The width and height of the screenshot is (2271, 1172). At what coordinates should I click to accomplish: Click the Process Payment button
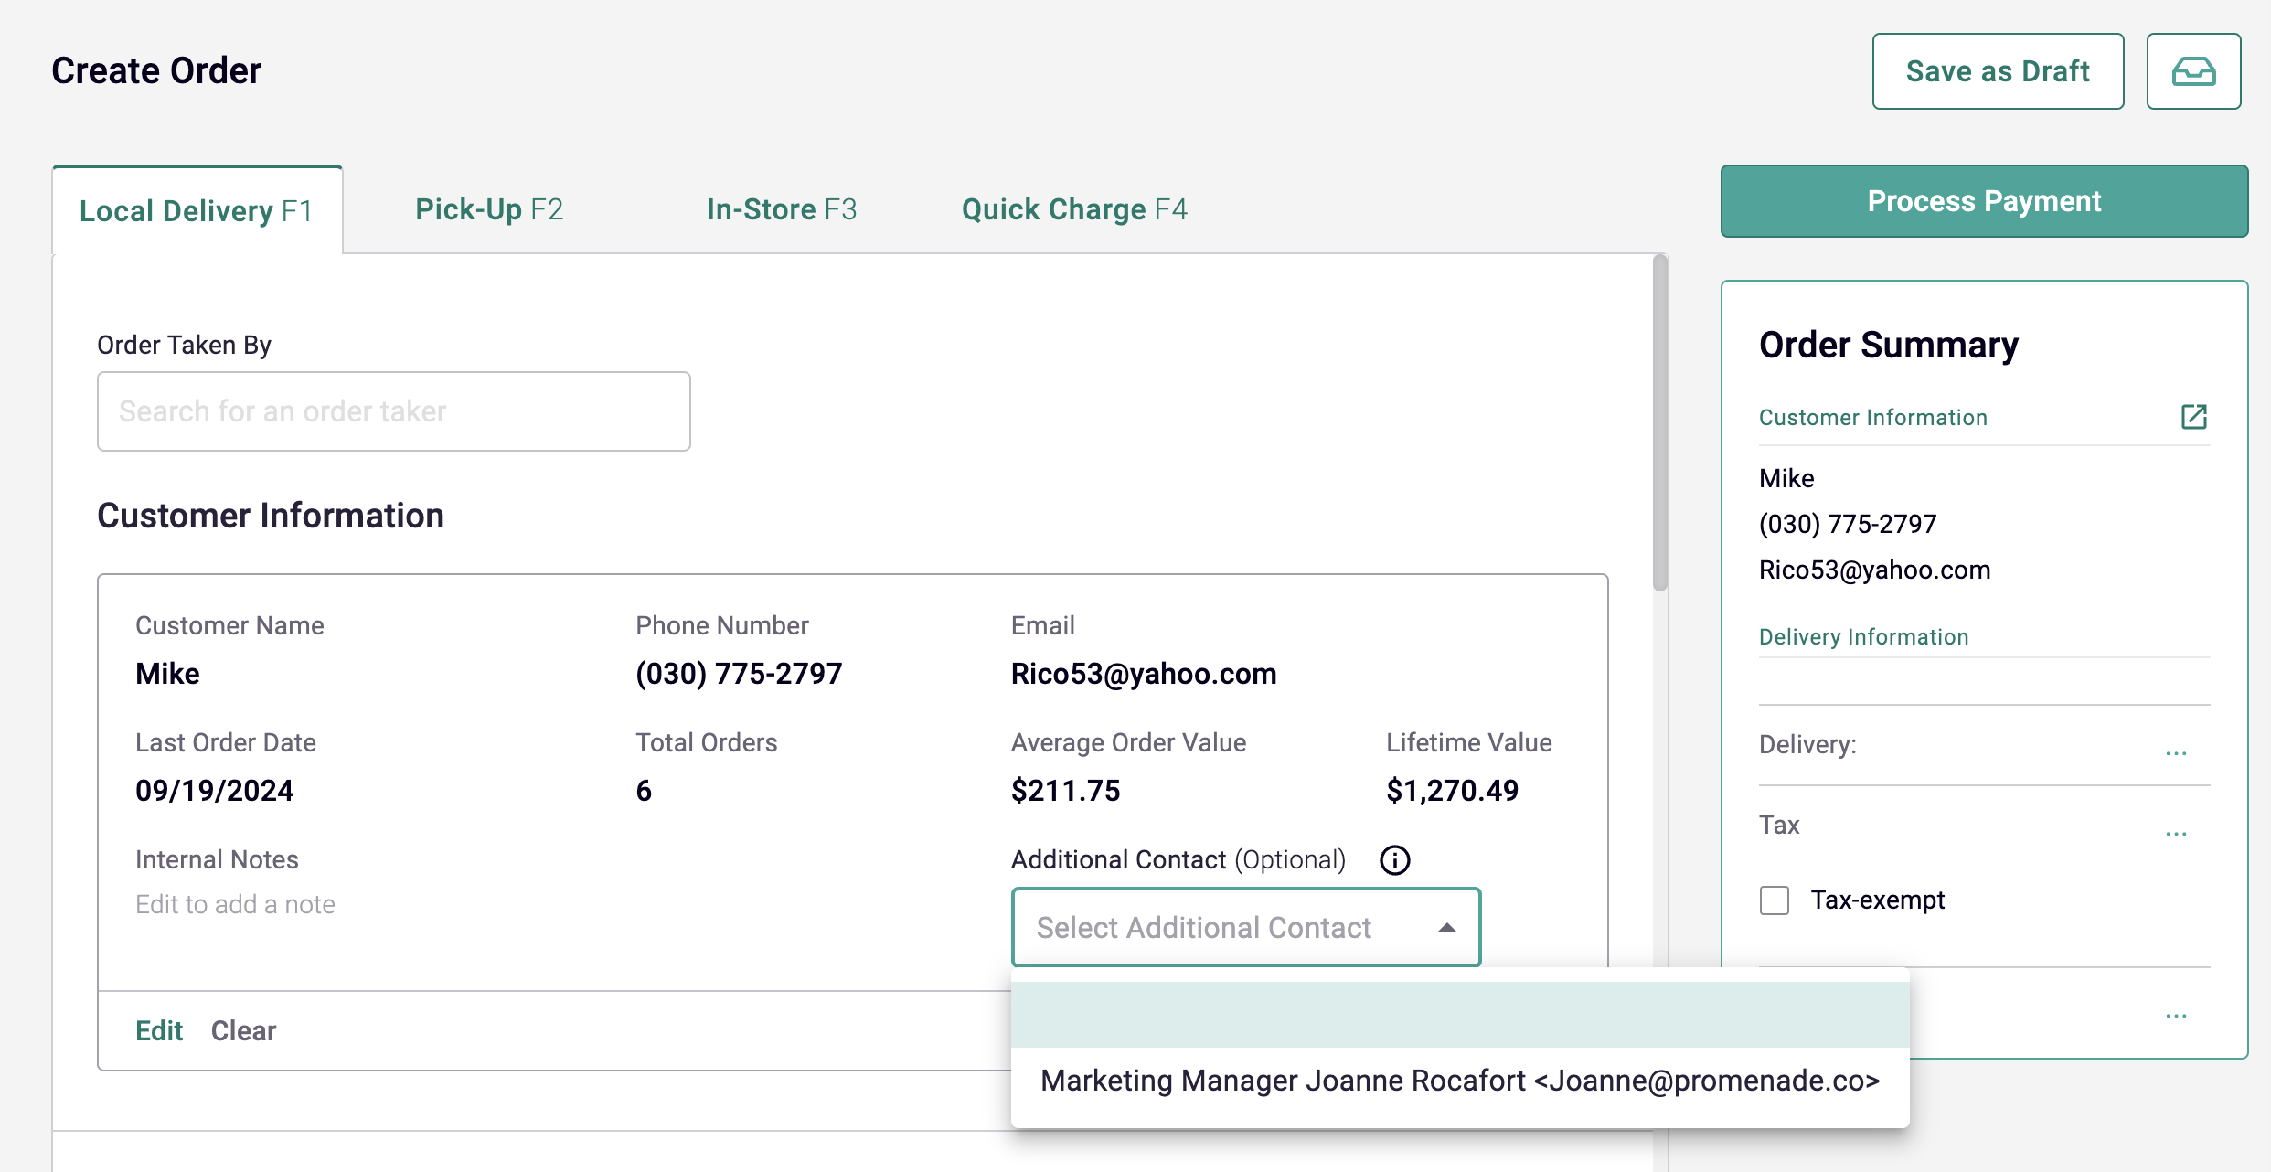(1984, 201)
